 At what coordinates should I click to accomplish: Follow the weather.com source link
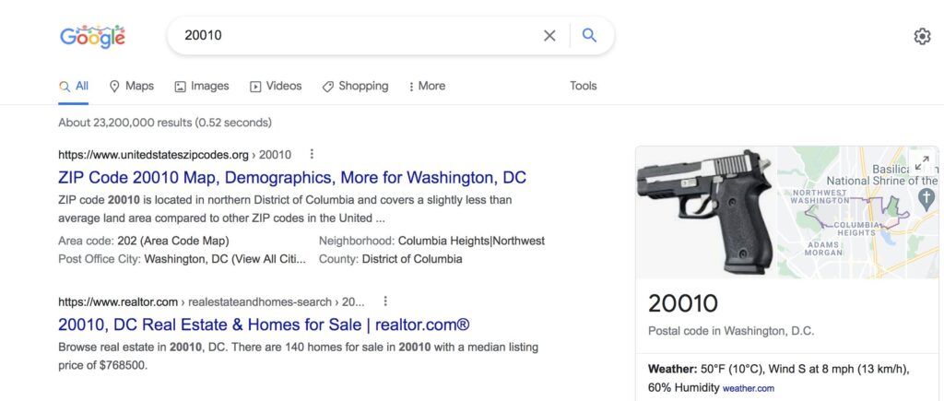(749, 388)
